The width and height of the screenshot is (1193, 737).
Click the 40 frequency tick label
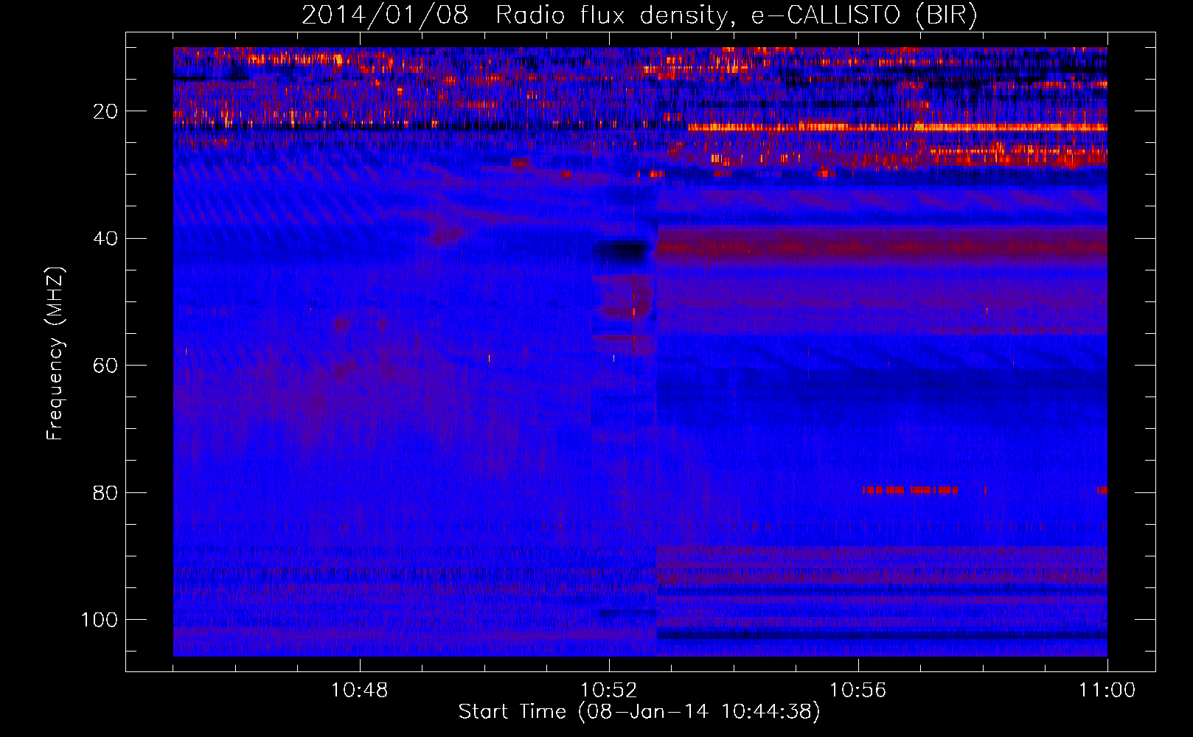pyautogui.click(x=105, y=239)
